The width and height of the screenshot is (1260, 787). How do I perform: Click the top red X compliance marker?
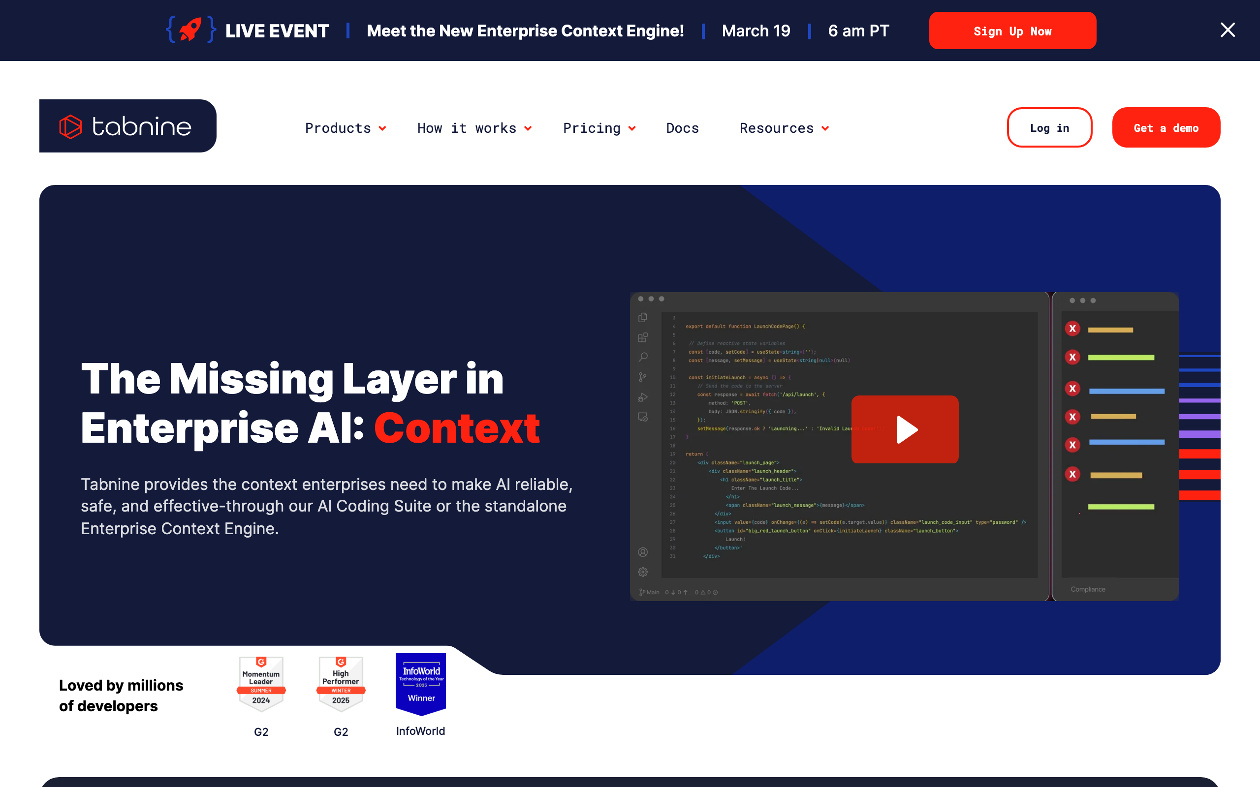1072,329
